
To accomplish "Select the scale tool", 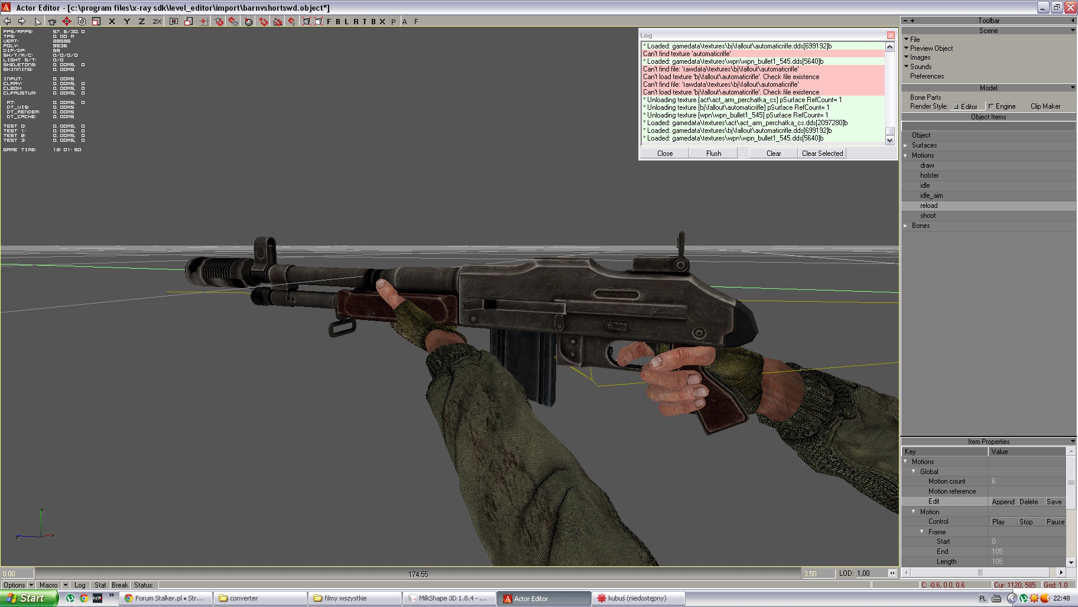I will tap(96, 21).
